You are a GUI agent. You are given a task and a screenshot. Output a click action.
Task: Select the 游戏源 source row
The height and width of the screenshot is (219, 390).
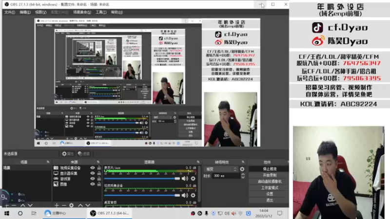coord(77,179)
